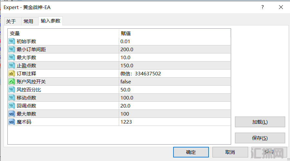Image resolution: width=290 pixels, height=161 pixels.
Task: Load a preset with 加载(L) button
Action: point(260,122)
